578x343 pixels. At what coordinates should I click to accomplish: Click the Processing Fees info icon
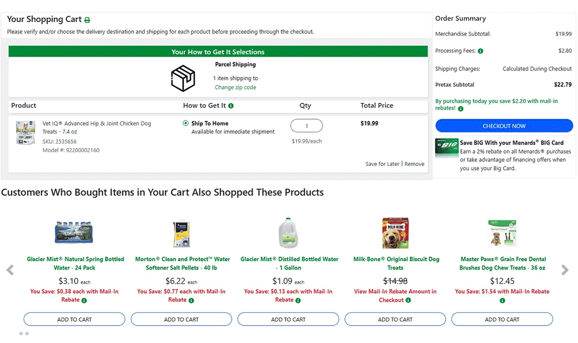[x=481, y=51]
